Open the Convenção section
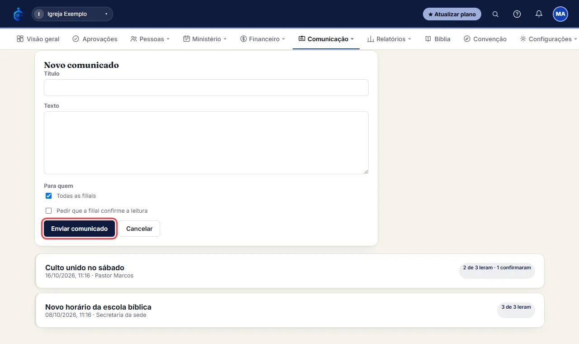 (x=485, y=39)
